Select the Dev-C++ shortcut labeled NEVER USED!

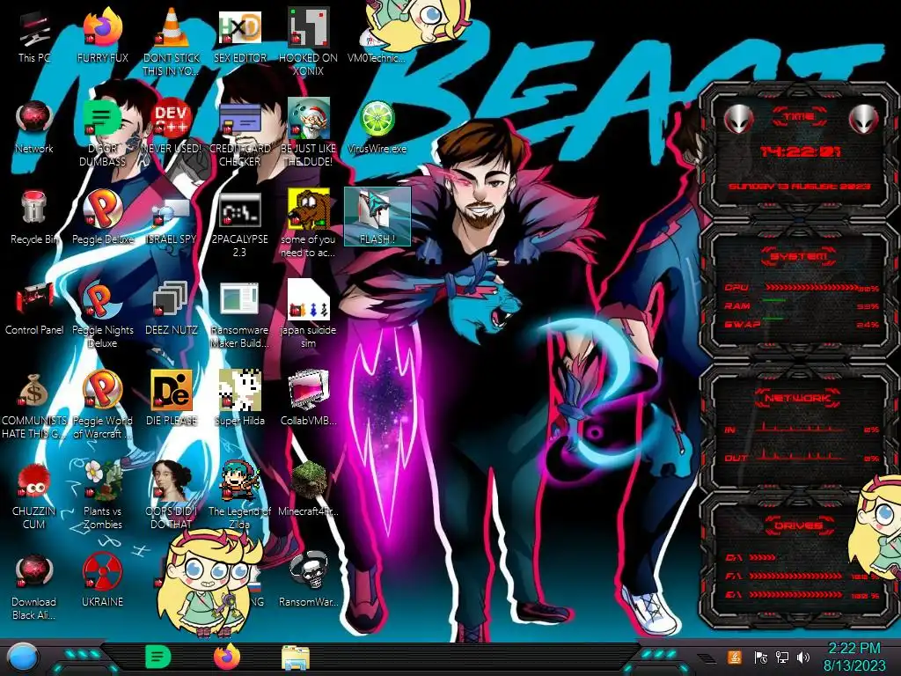click(x=171, y=127)
